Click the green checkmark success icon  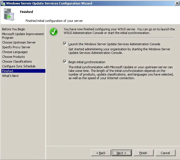click(x=54, y=32)
